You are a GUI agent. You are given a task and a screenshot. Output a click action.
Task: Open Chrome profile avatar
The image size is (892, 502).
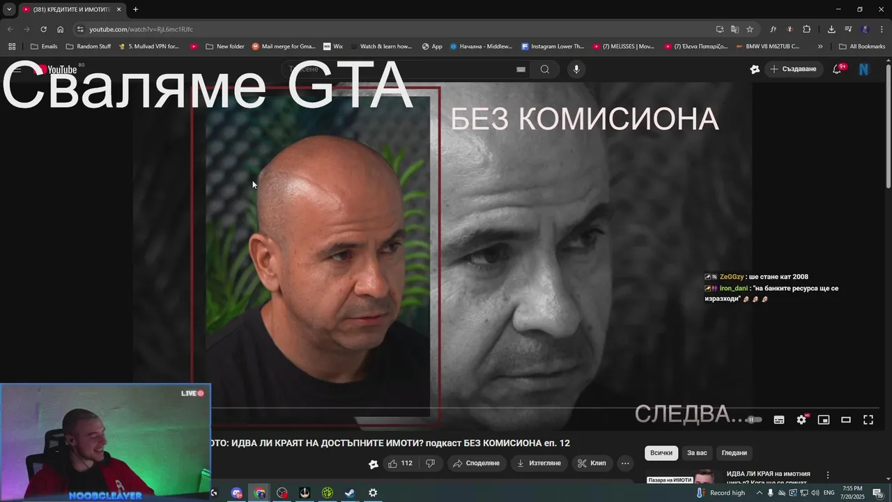click(x=865, y=29)
